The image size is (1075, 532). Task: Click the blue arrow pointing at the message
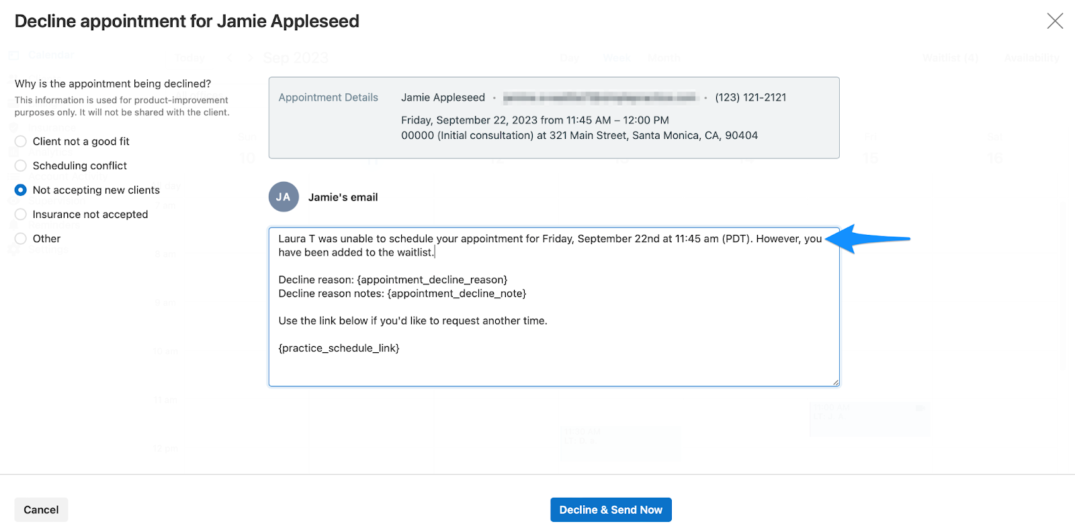click(x=867, y=239)
